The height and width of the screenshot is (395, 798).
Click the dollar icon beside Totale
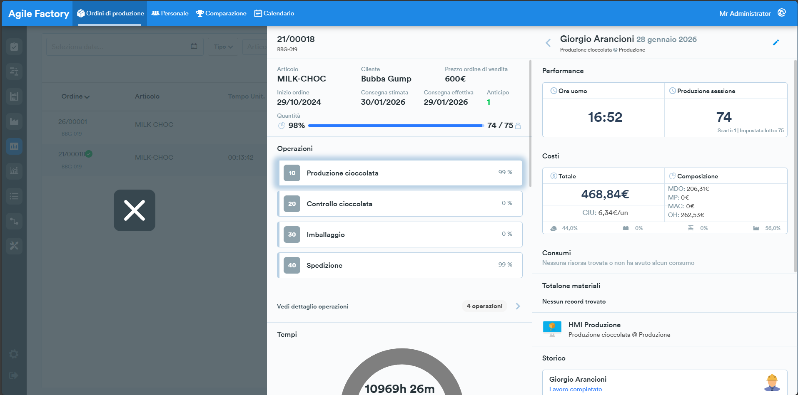[x=554, y=176]
